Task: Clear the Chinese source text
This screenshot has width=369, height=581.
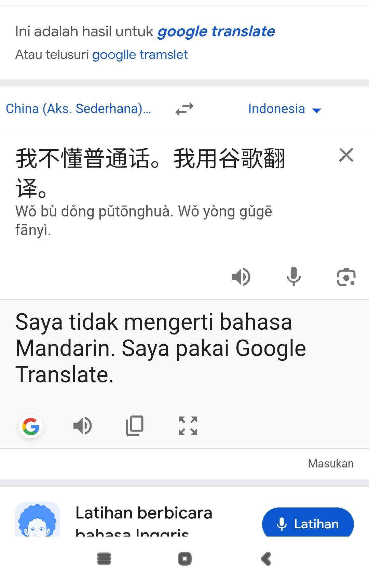Action: pyautogui.click(x=346, y=155)
